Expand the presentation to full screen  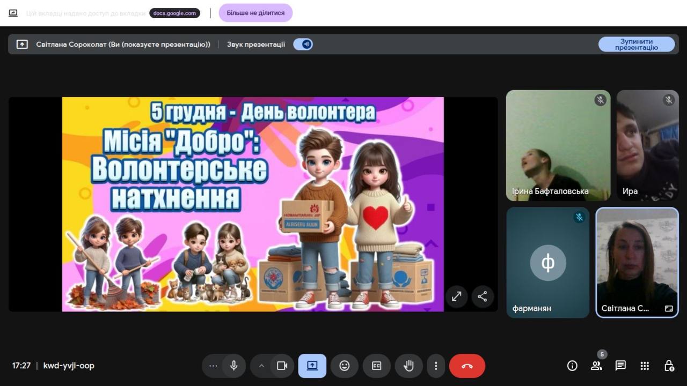(x=457, y=296)
